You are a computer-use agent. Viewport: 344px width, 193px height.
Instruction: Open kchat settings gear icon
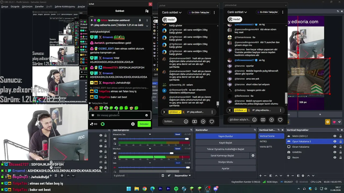pyautogui.click(x=133, y=124)
